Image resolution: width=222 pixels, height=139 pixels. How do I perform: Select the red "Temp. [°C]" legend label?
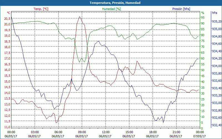coord(41,9)
